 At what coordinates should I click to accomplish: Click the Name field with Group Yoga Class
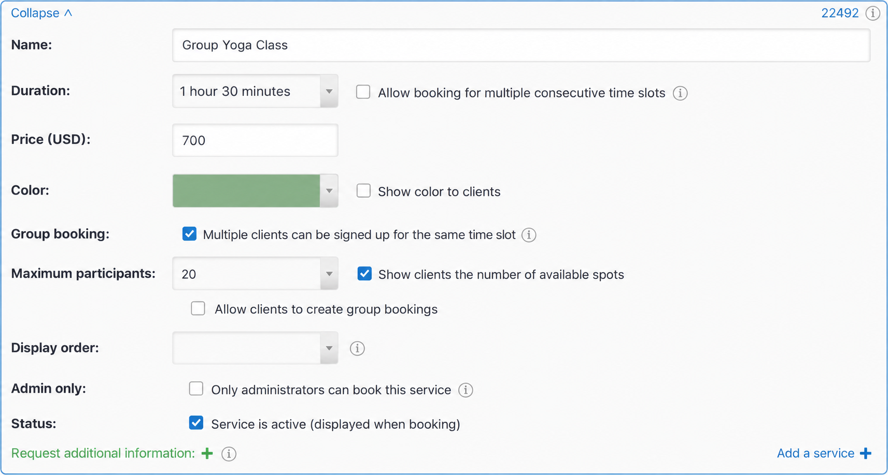coord(521,46)
